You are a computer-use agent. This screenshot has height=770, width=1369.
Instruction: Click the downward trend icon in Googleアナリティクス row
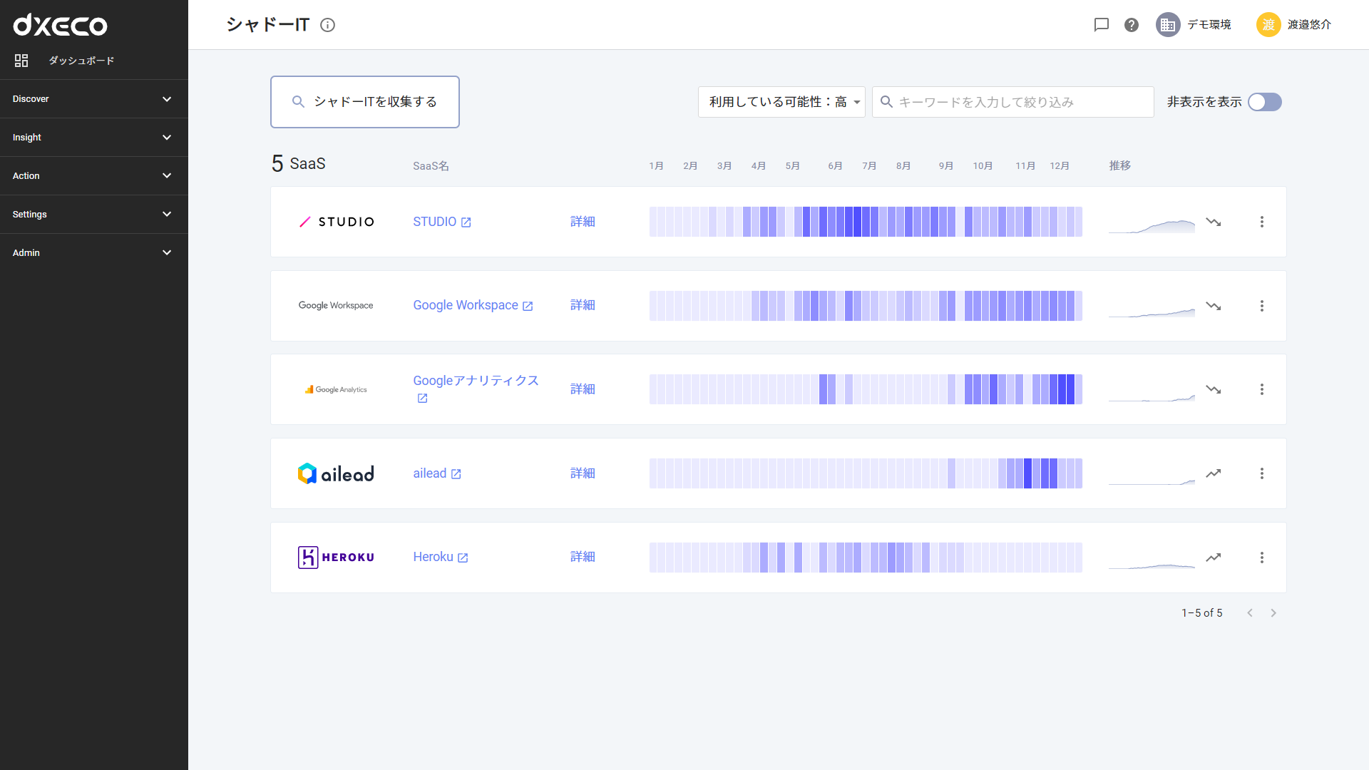(x=1214, y=389)
